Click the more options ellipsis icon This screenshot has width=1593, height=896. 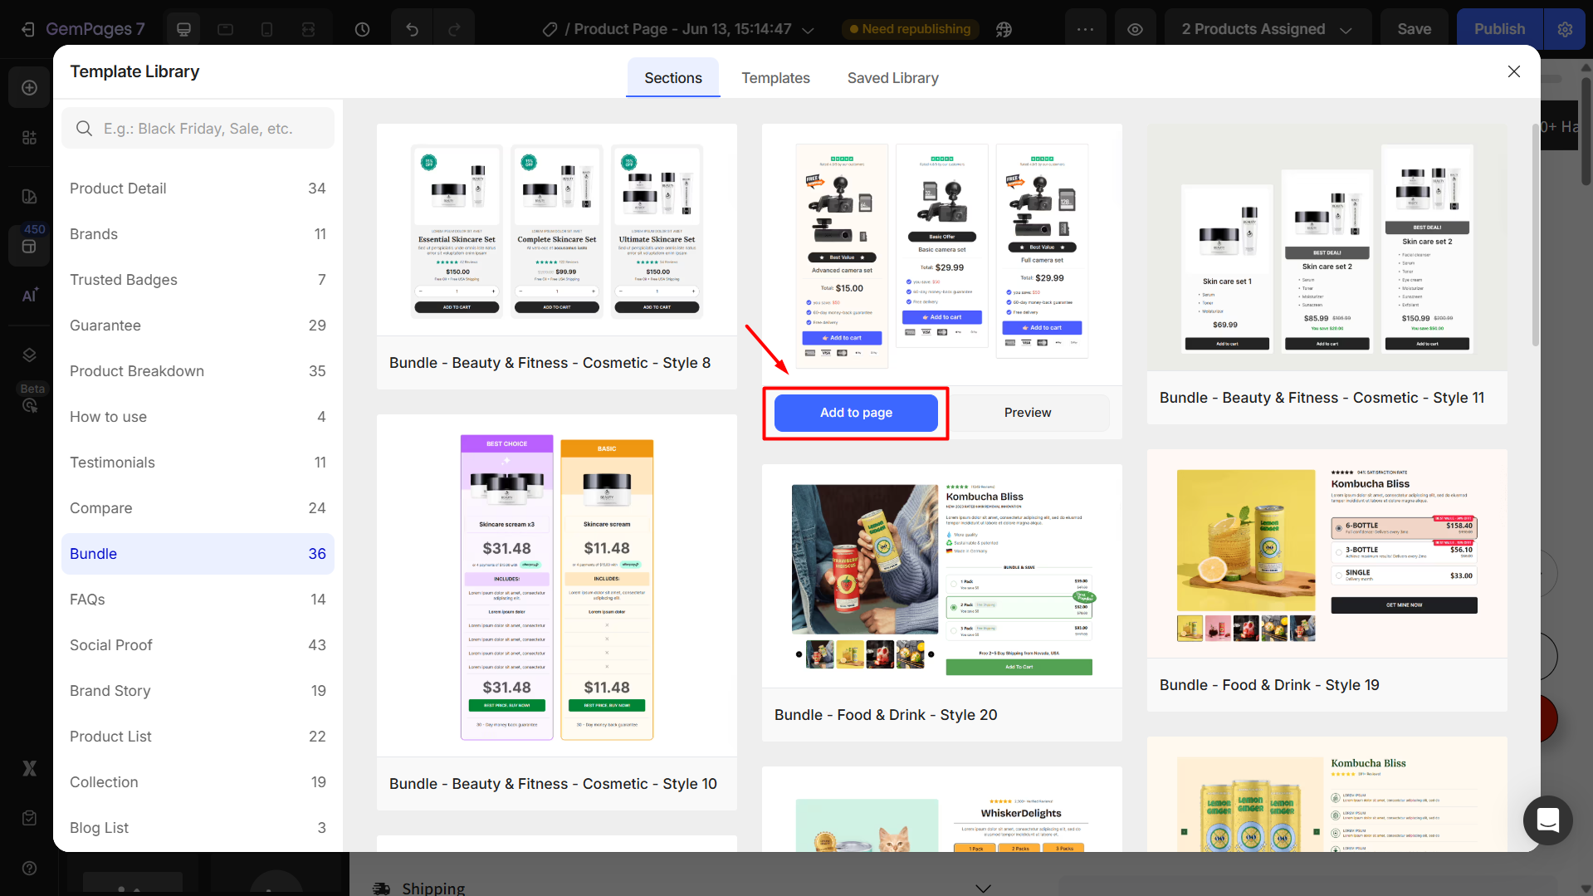tap(1085, 29)
